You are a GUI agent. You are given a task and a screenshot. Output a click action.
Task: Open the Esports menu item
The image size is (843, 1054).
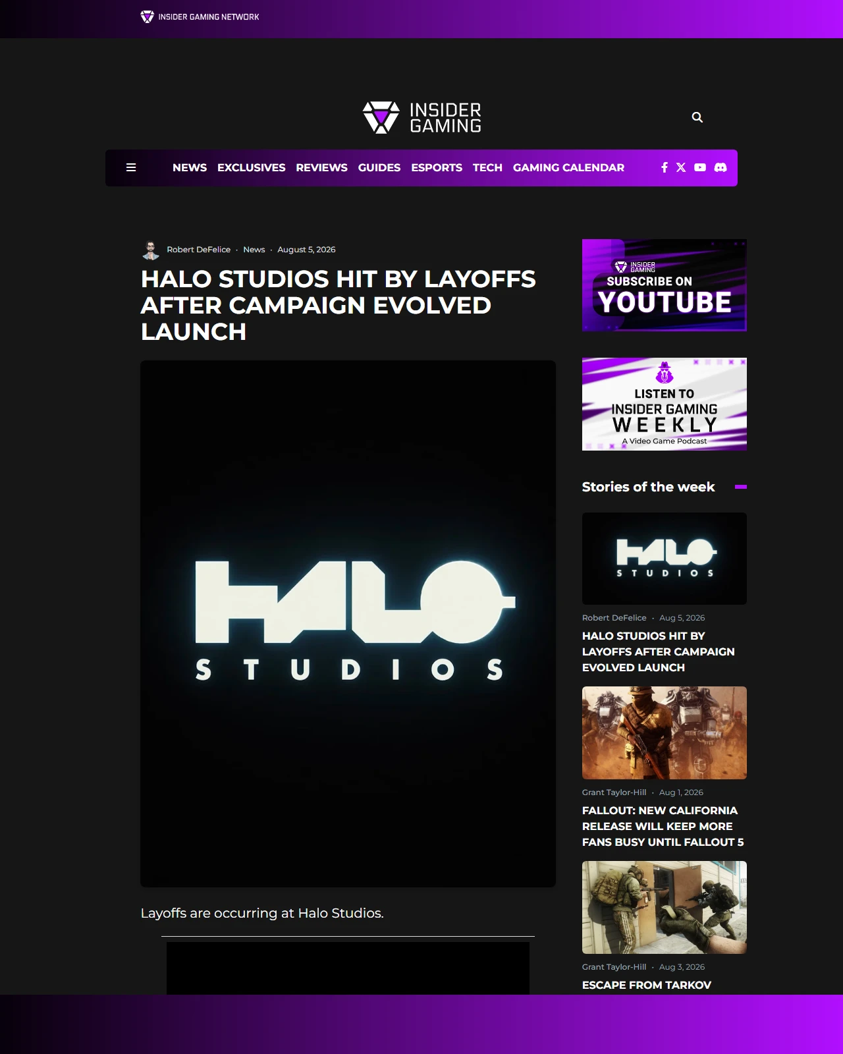click(x=437, y=167)
